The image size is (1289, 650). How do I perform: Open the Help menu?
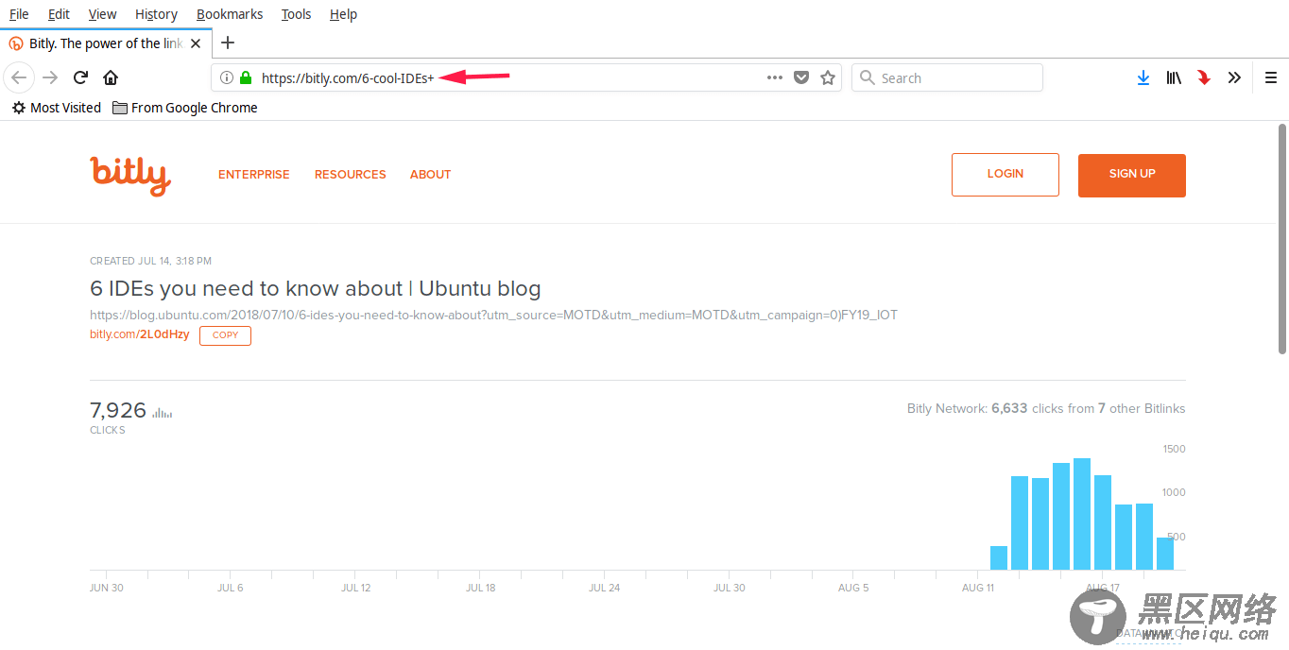343,14
